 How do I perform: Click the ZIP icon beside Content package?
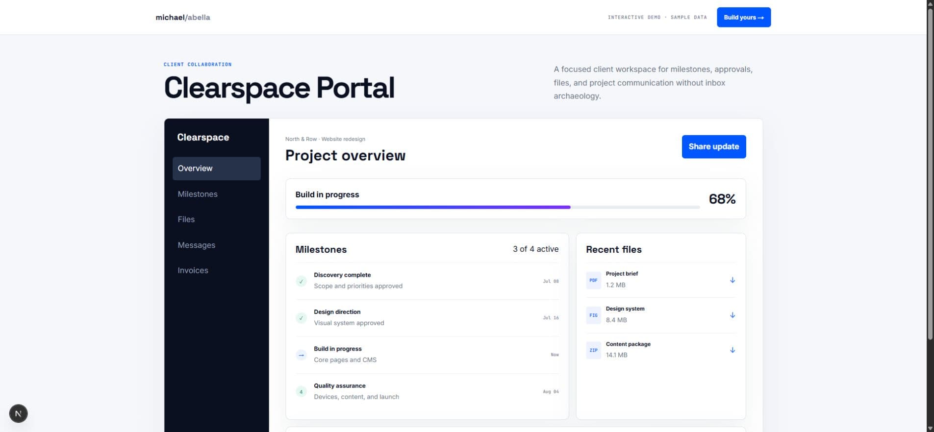tap(593, 350)
